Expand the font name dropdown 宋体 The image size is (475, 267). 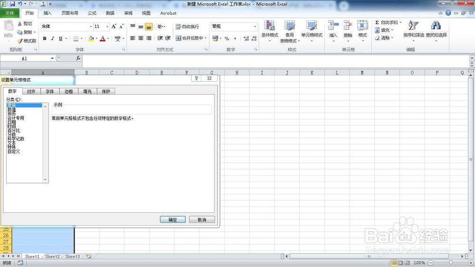point(91,27)
